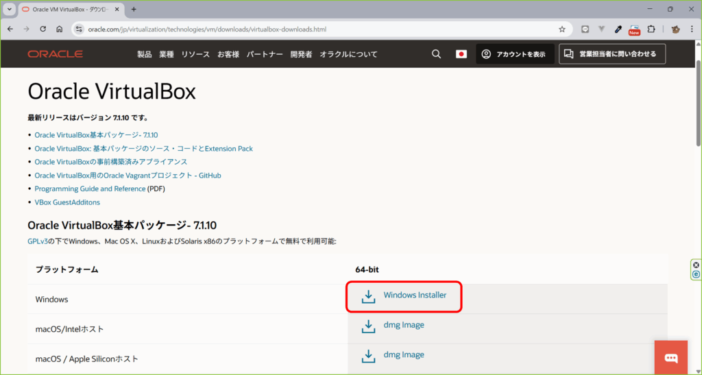Click the address bar URL field

click(322, 29)
